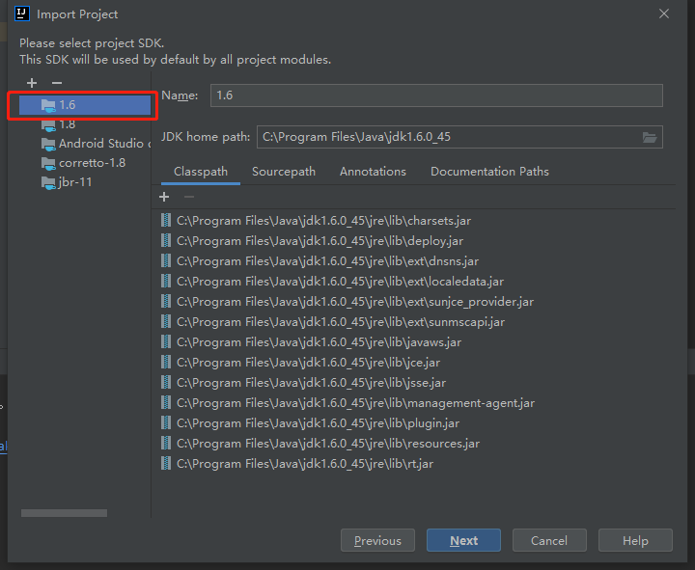Click the horizontal scrollbar of SDK list

65,513
